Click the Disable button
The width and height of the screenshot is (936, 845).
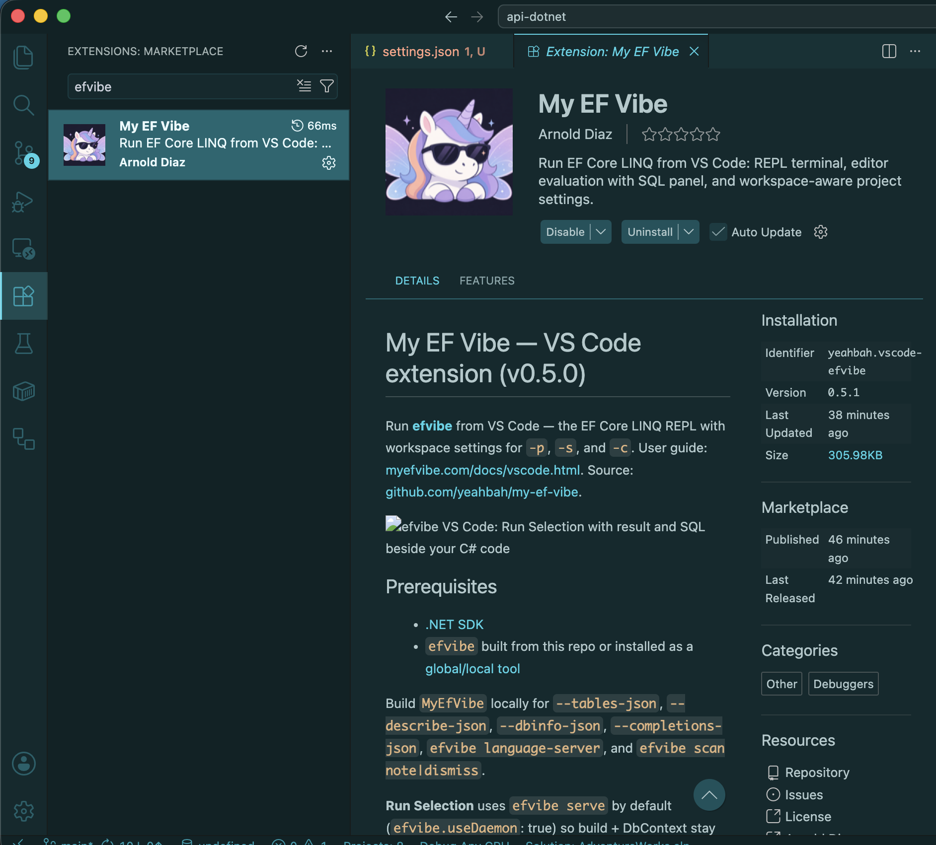[565, 232]
